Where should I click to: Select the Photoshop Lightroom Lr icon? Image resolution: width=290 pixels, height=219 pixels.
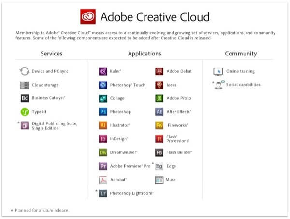(103, 193)
